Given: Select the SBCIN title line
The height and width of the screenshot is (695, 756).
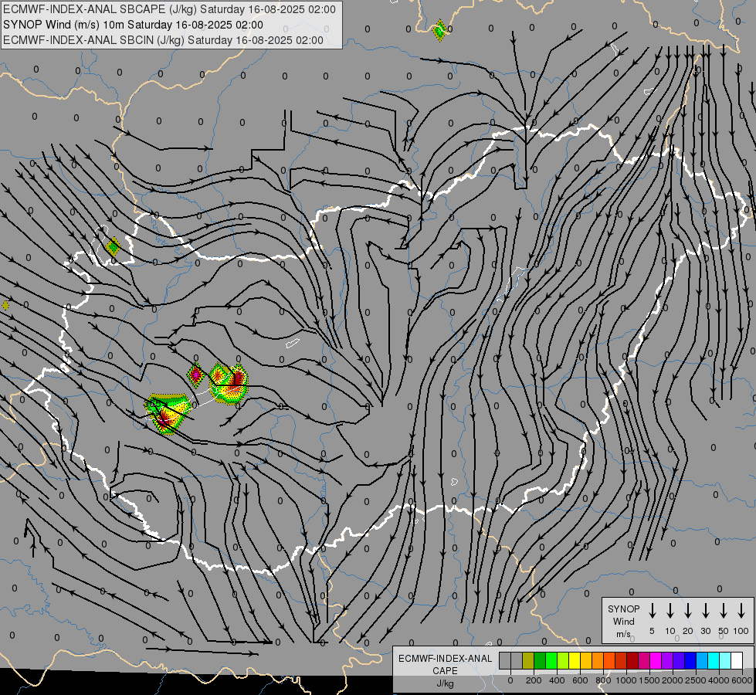Looking at the screenshot, I should pos(163,40).
